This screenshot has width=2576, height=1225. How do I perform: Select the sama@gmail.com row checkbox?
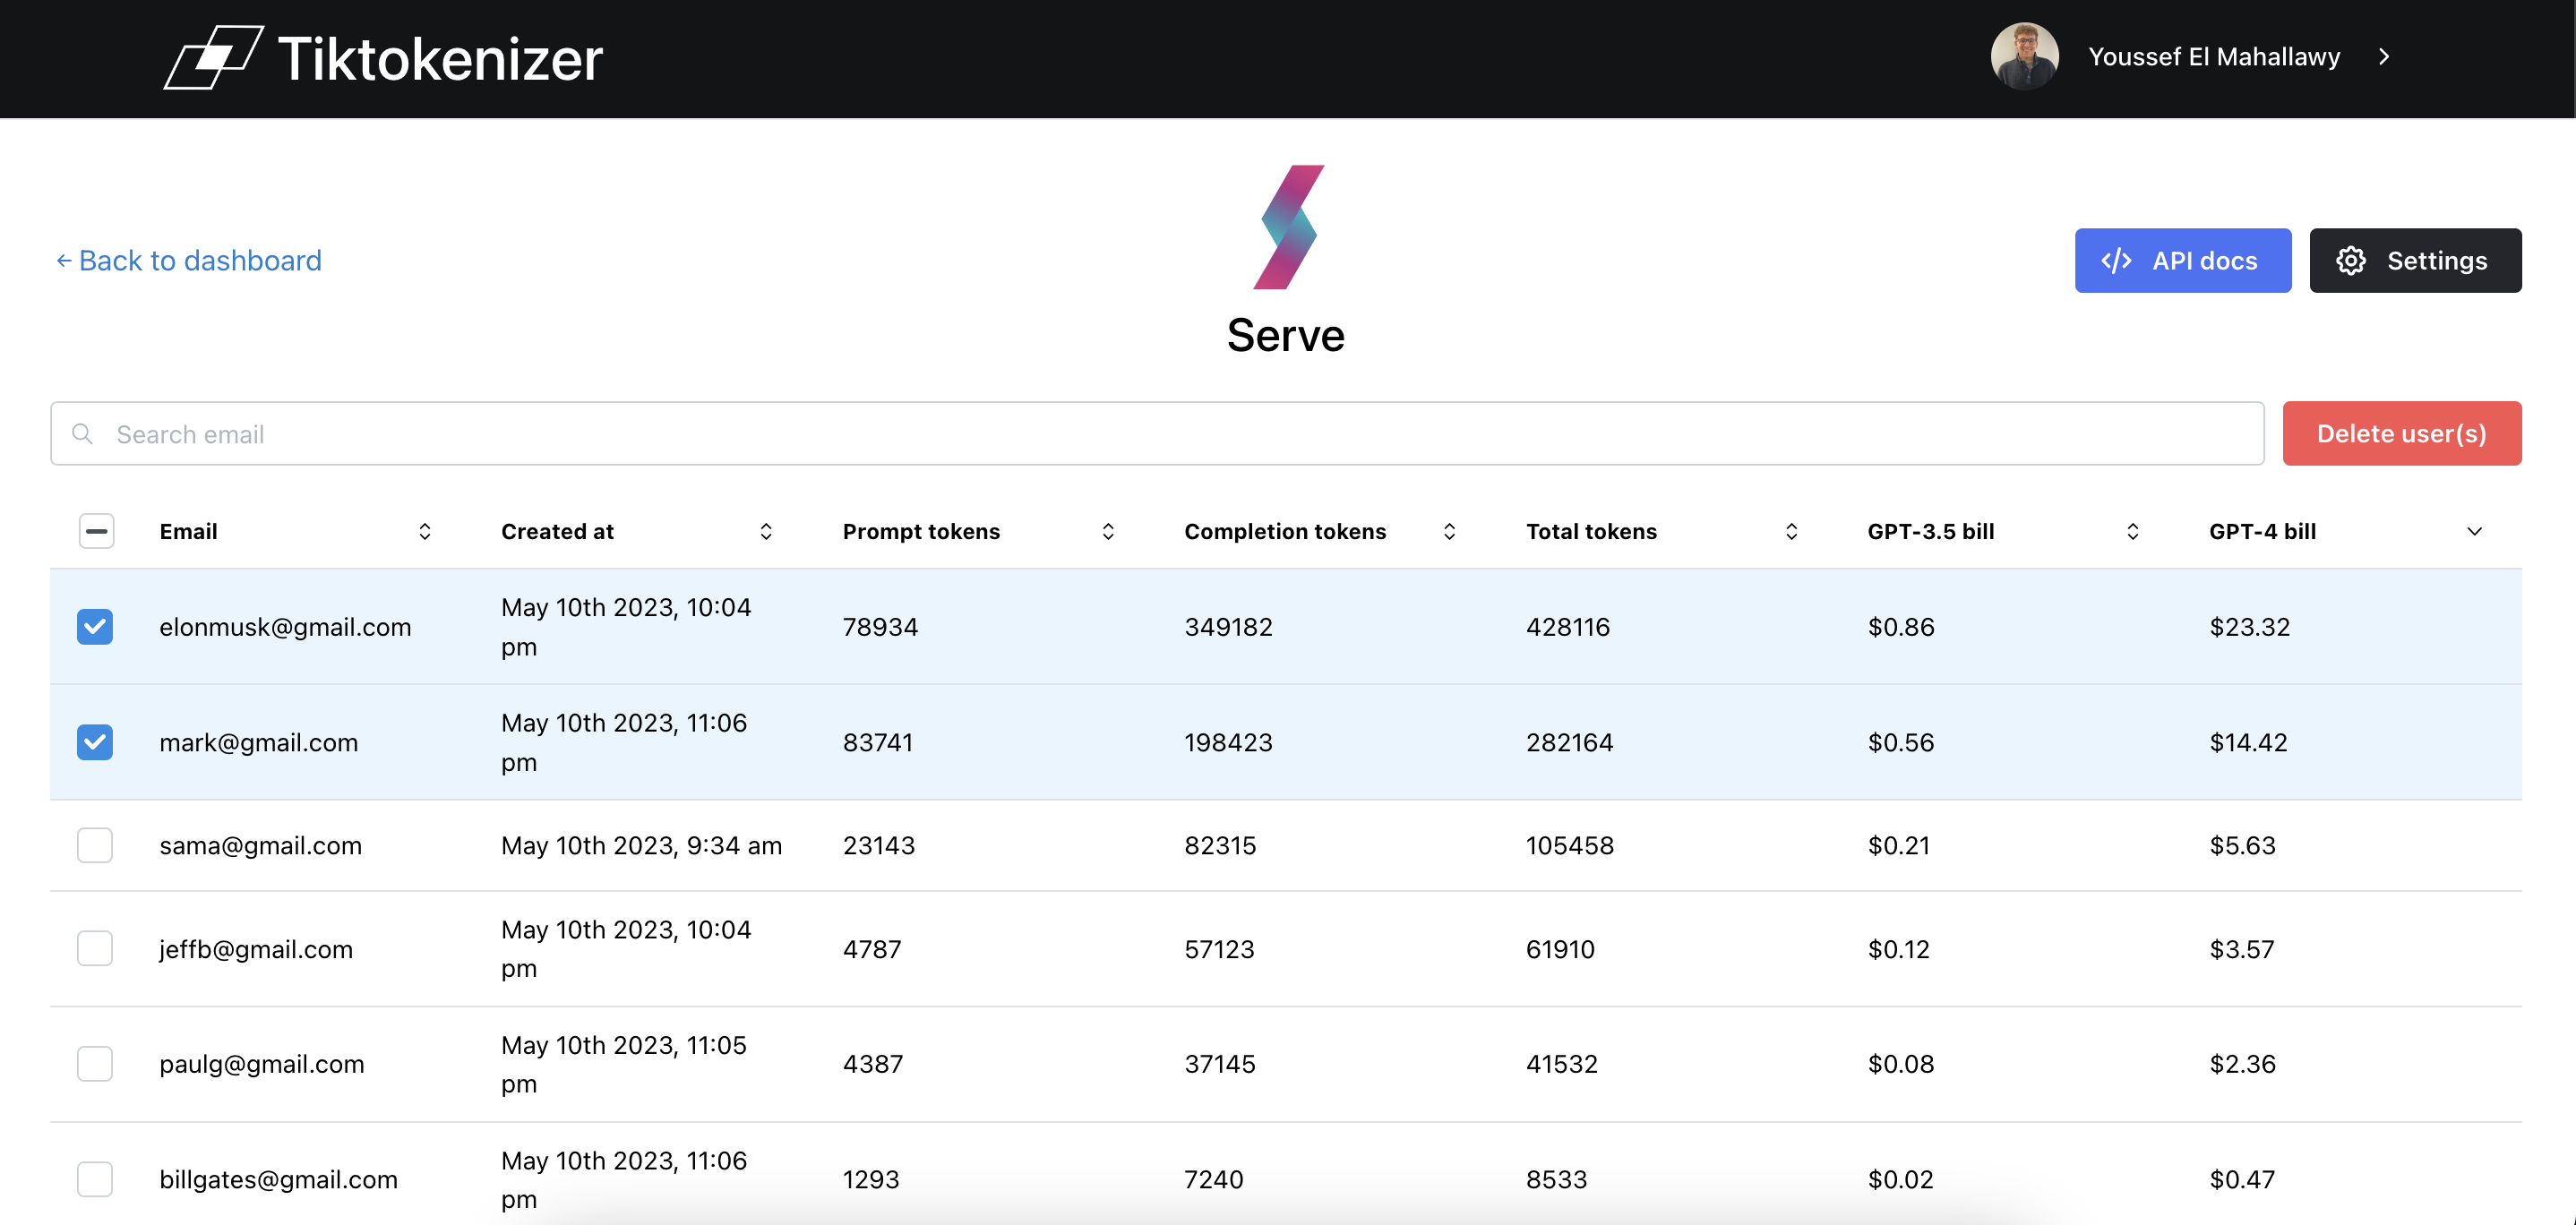pos(95,845)
